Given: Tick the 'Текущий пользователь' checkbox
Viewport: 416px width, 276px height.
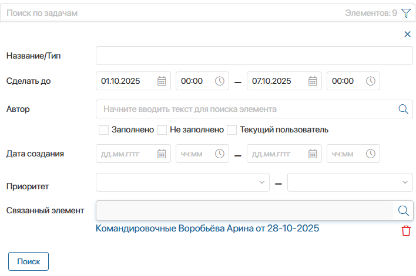Looking at the screenshot, I should point(232,130).
